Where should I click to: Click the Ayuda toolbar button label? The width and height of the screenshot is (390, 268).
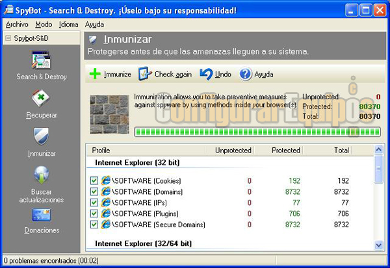[264, 74]
